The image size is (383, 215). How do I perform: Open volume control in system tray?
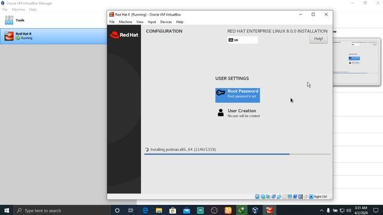pyautogui.click(x=349, y=210)
